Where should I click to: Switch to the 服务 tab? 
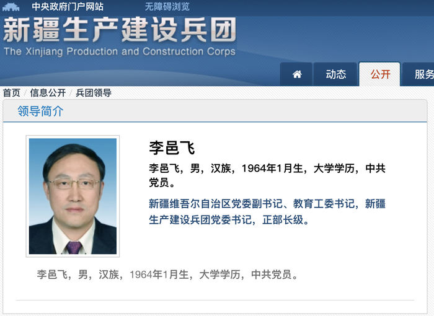(418, 74)
